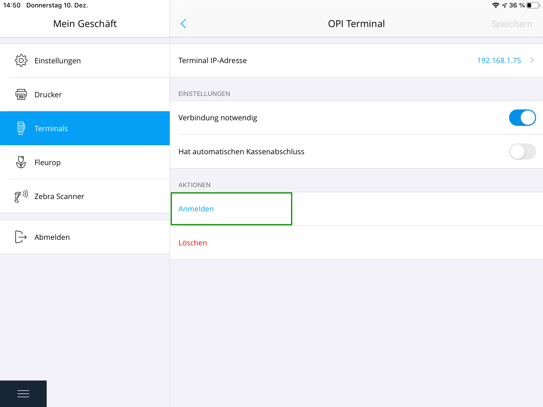Click the Zebra Scanner barcode gun icon
This screenshot has height=407, width=543.
click(21, 196)
